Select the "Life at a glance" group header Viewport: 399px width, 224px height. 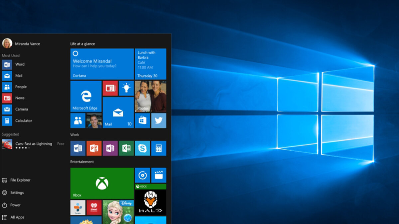[x=82, y=44]
